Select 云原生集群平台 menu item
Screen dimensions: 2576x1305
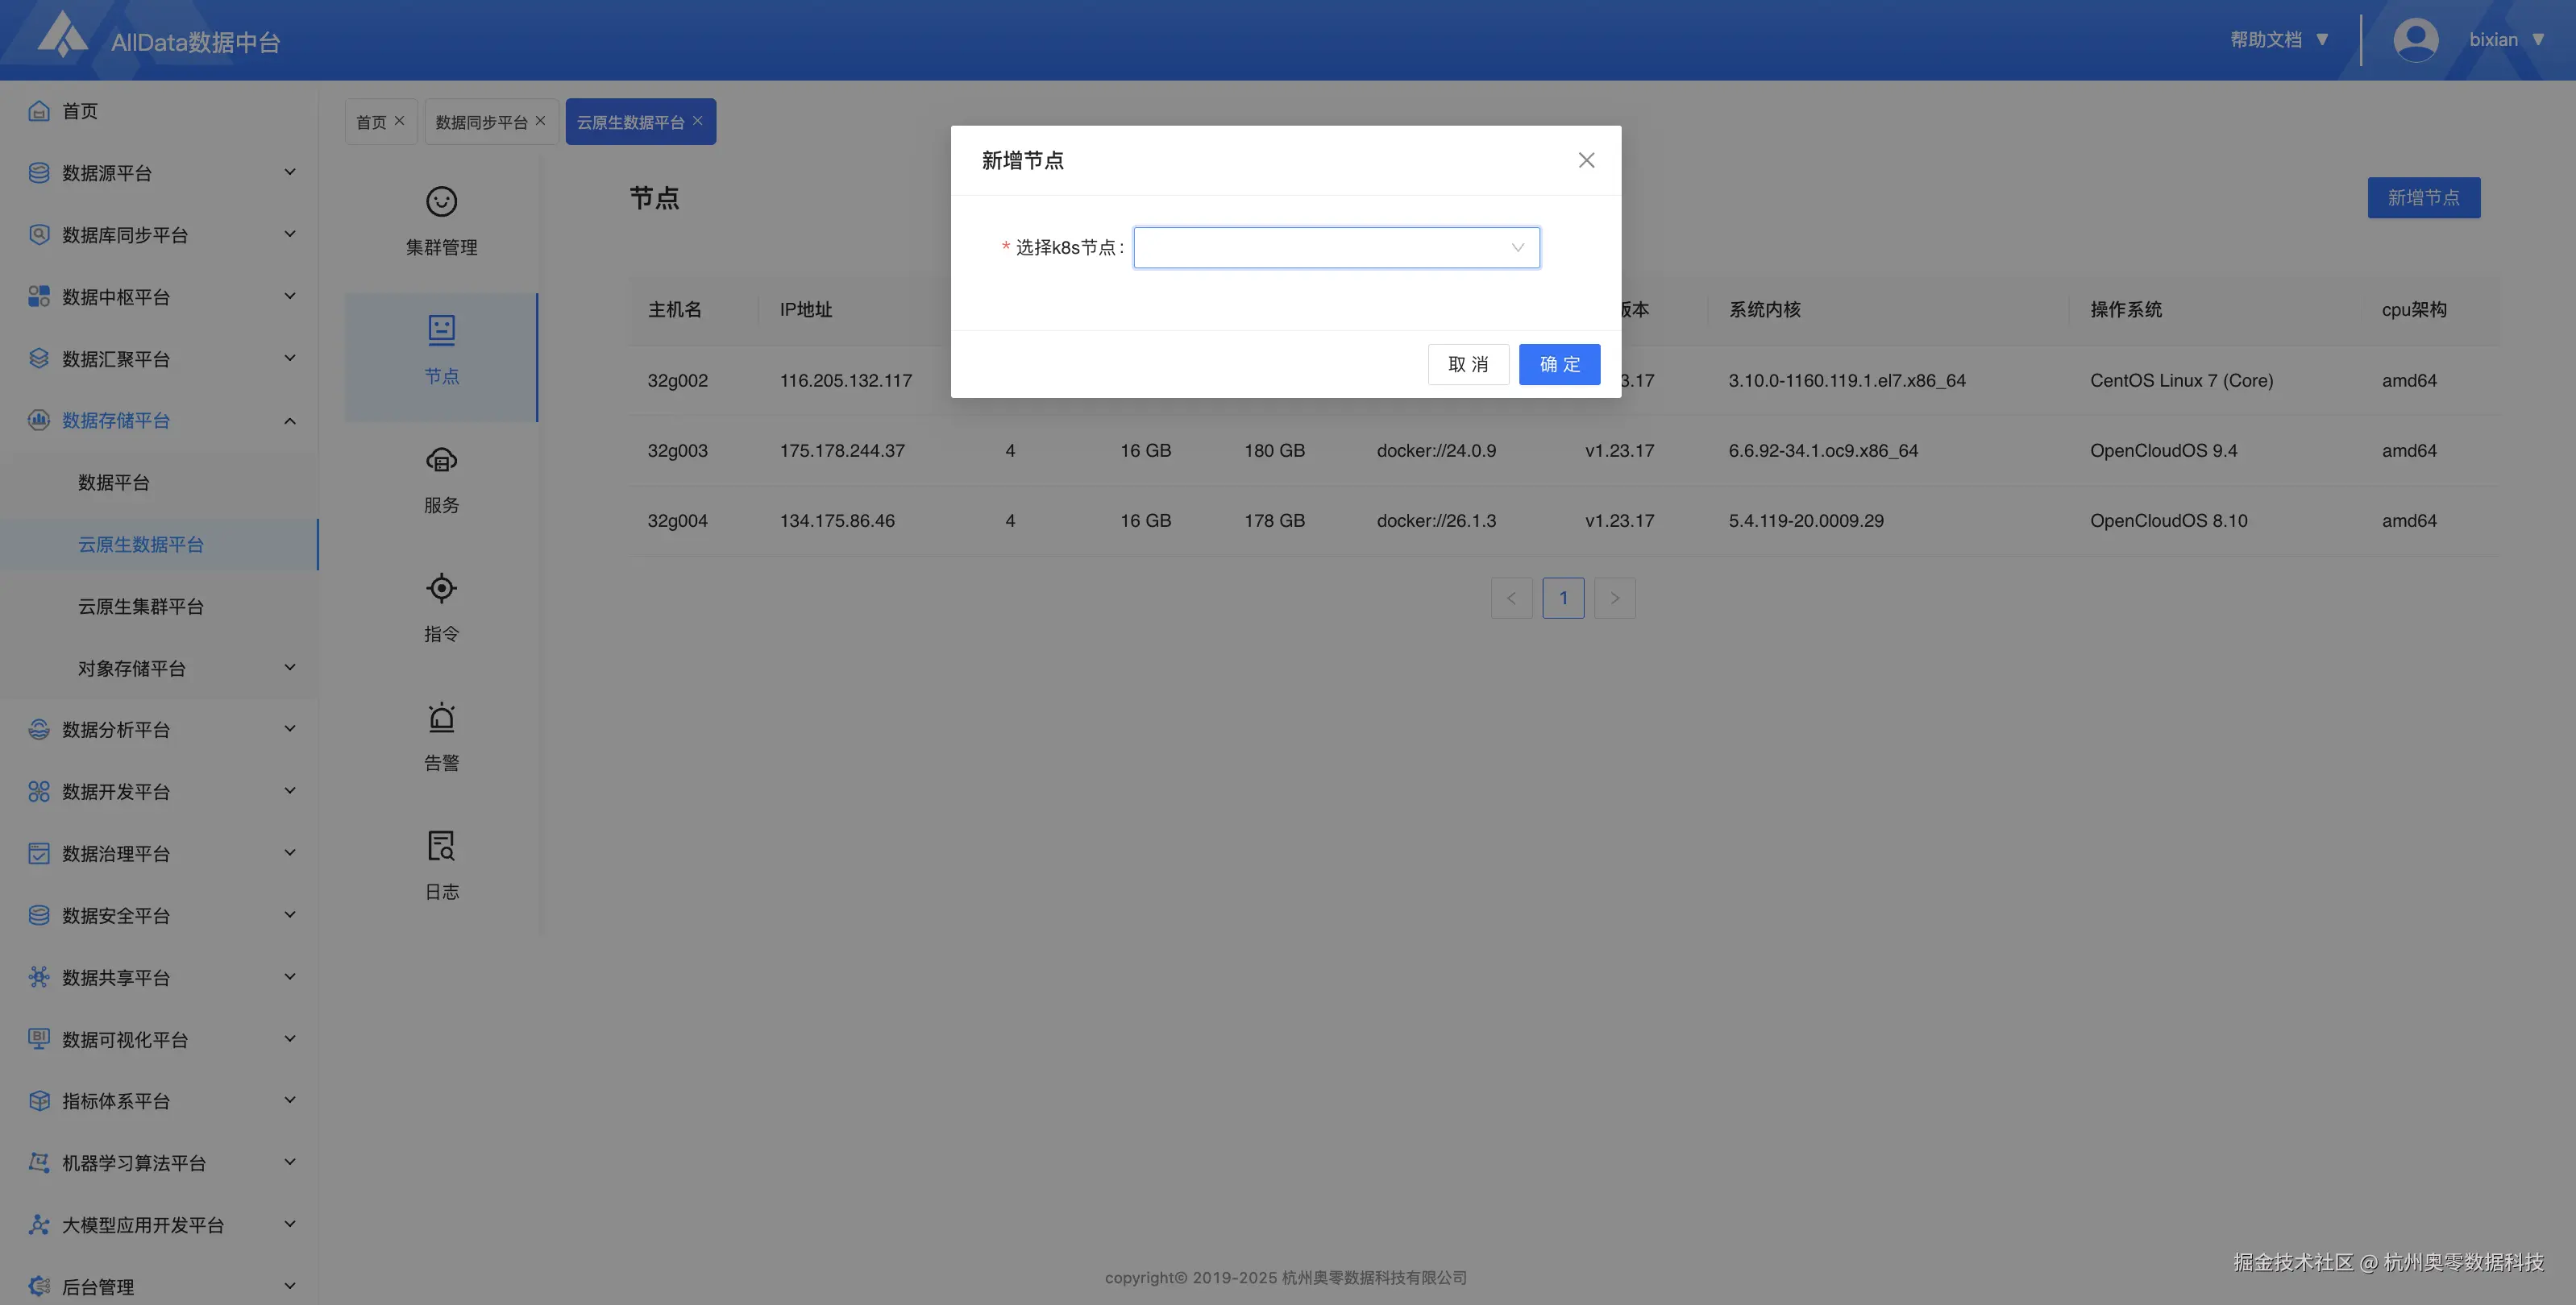(141, 607)
